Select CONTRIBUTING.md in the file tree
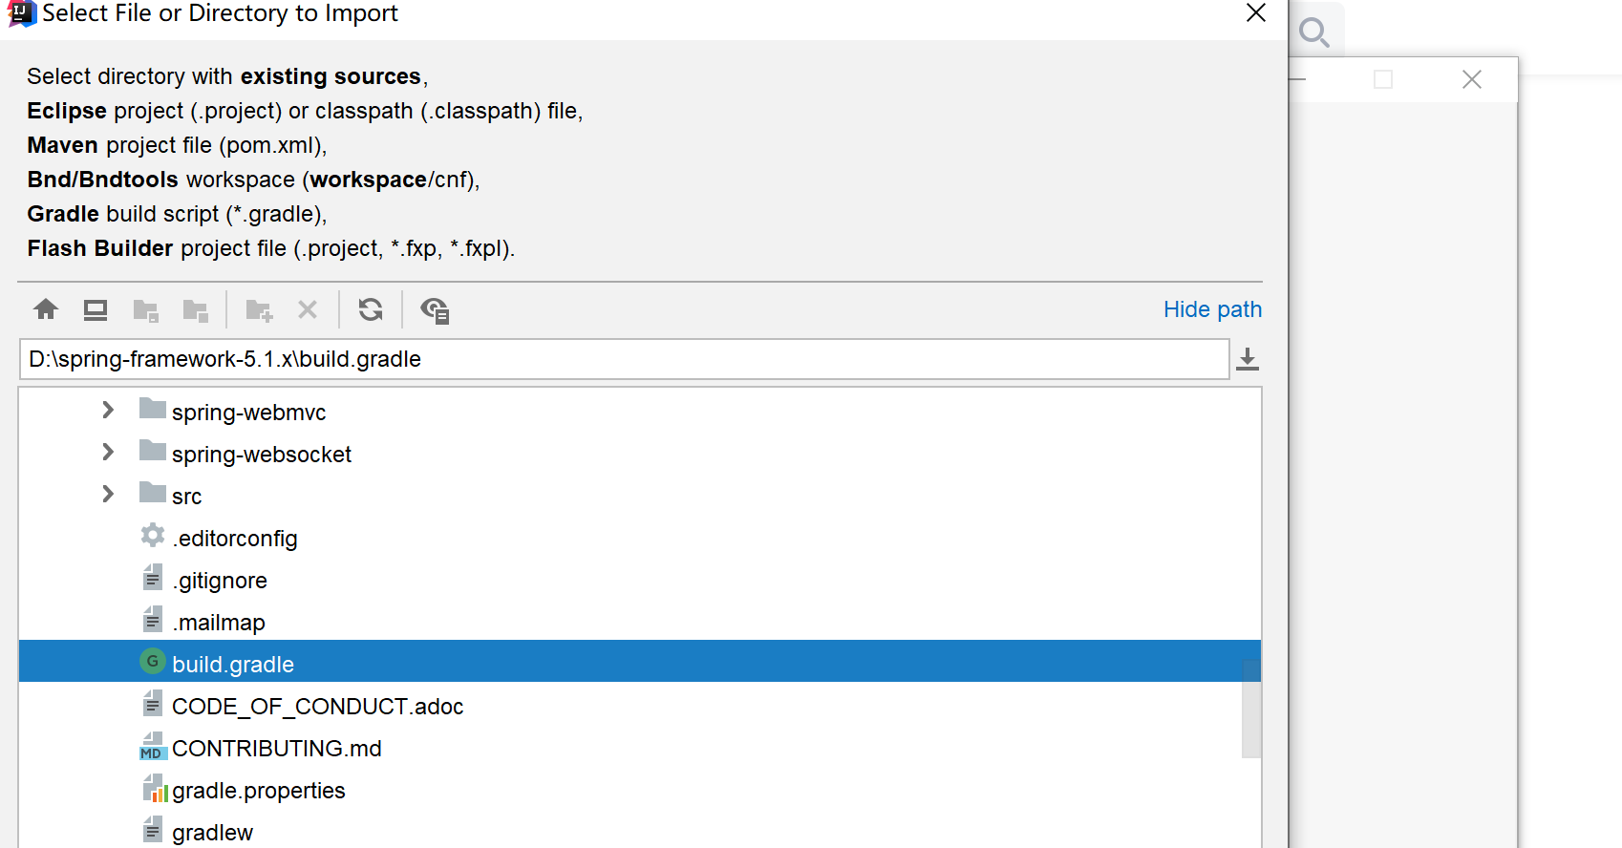Viewport: 1622px width, 848px height. [x=276, y=749]
